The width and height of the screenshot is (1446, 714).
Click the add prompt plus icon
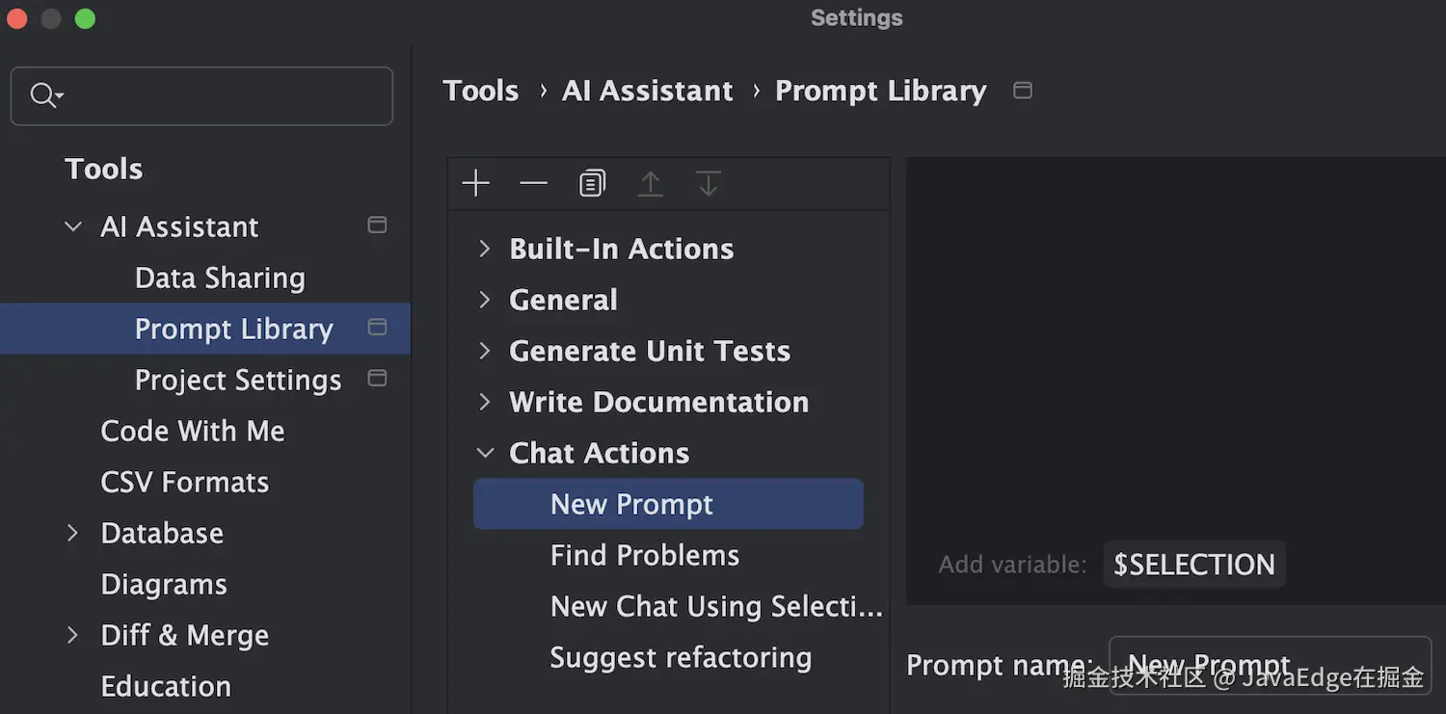click(x=476, y=183)
